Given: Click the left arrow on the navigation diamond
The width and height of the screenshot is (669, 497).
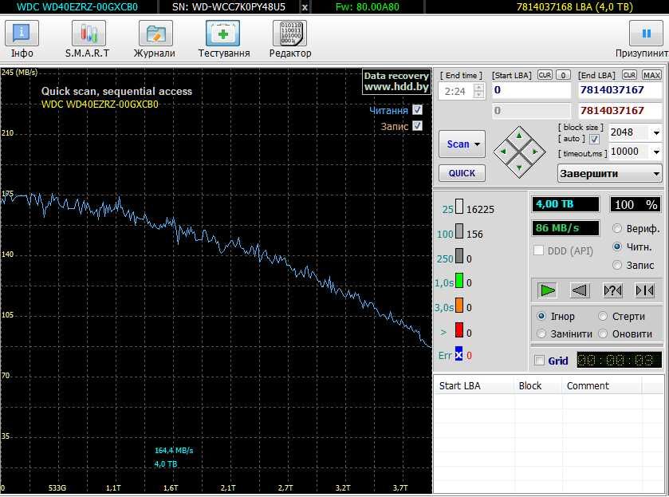Looking at the screenshot, I should click(x=503, y=152).
